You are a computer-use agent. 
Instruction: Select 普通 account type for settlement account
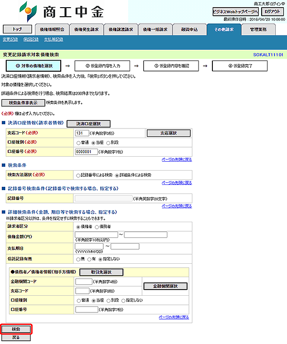(78, 143)
